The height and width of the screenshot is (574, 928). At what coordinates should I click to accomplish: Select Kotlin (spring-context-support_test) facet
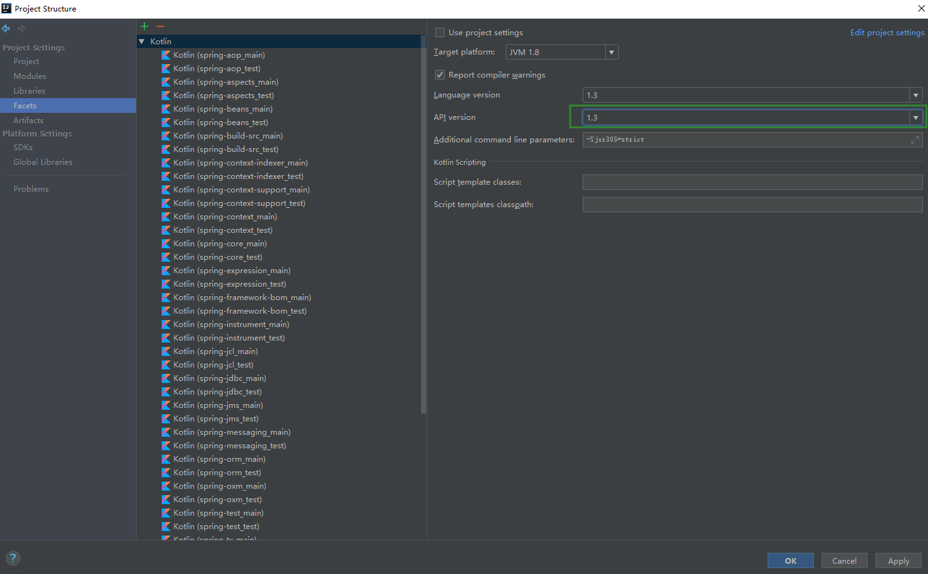(x=239, y=203)
